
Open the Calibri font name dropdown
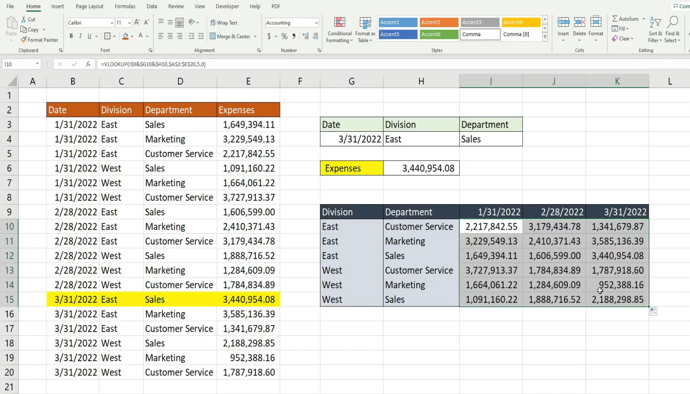tap(112, 23)
